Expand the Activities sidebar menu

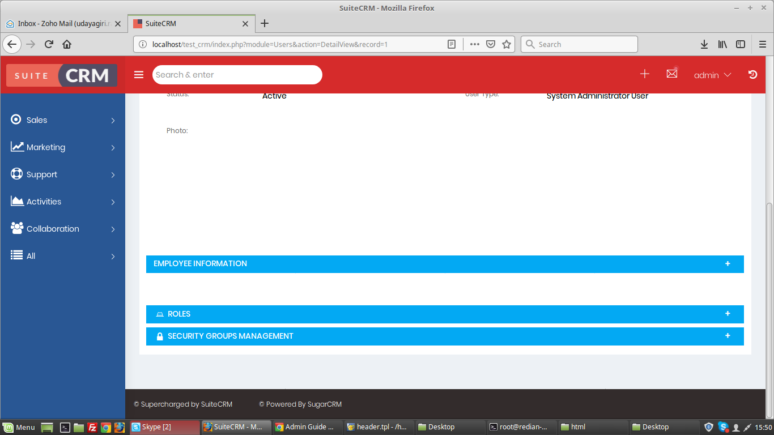pos(62,202)
